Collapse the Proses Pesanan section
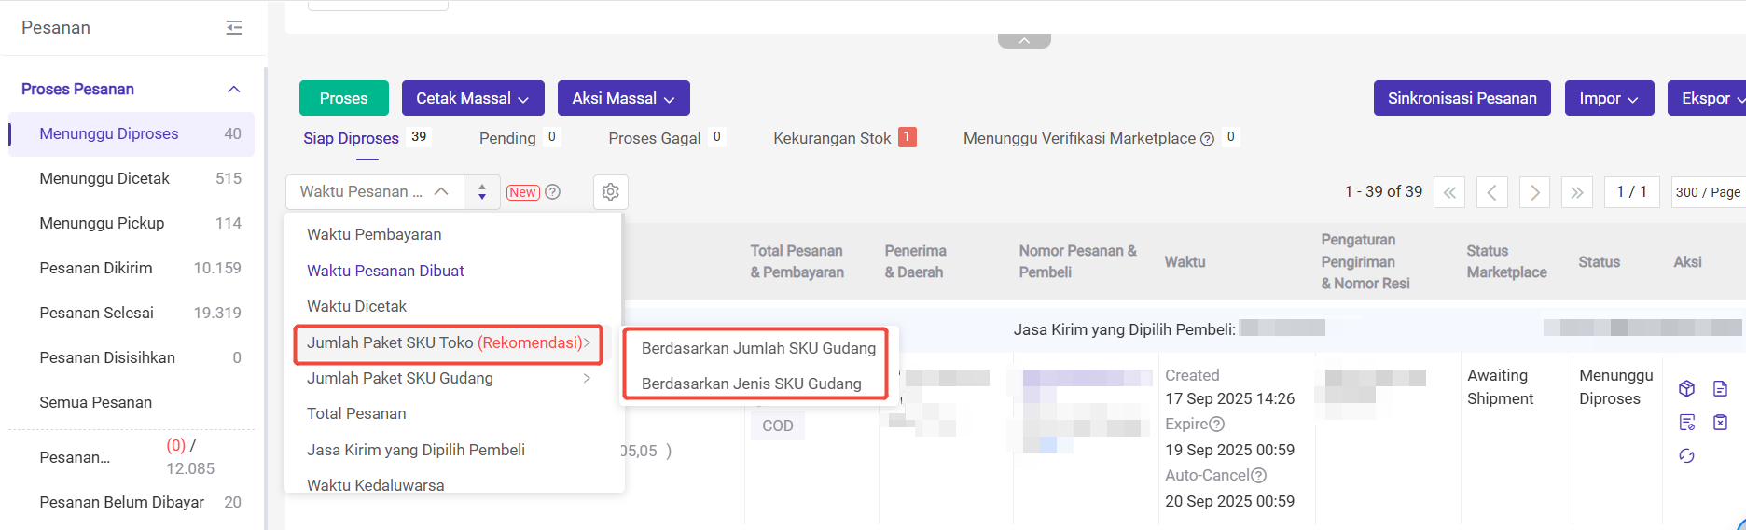 pos(234,90)
